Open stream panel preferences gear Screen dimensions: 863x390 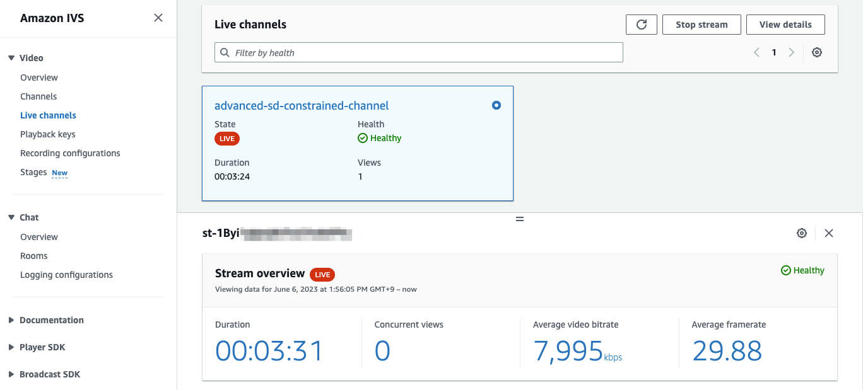pos(801,233)
